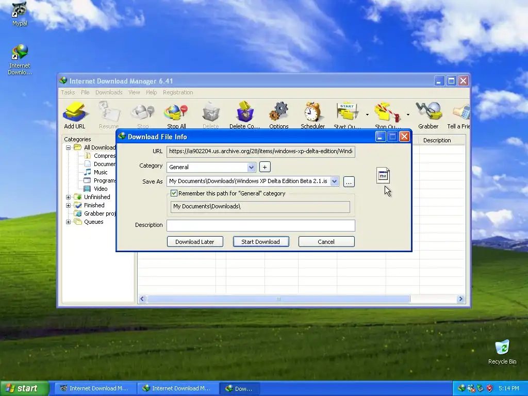Image resolution: width=528 pixels, height=396 pixels.
Task: Click the 5:14 PM taskbar clock
Action: 508,388
